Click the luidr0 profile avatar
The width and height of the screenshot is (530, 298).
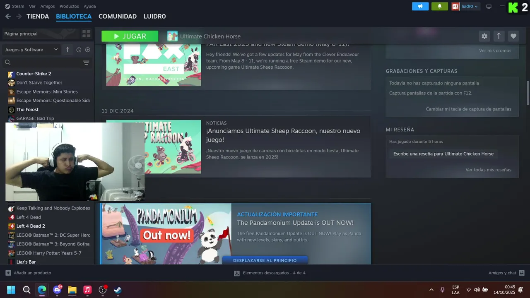455,6
